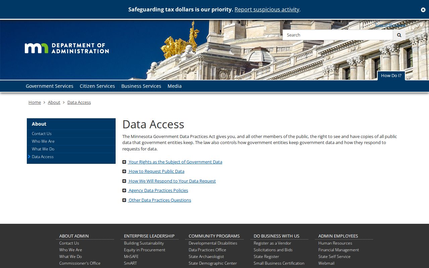Select Data Access in About sidebar
This screenshot has width=429, height=268.
tap(71, 157)
